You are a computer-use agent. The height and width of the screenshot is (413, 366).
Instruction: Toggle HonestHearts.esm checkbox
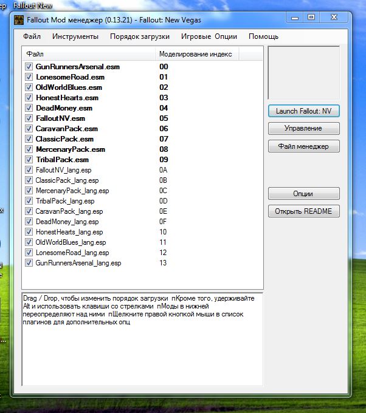pyautogui.click(x=29, y=98)
